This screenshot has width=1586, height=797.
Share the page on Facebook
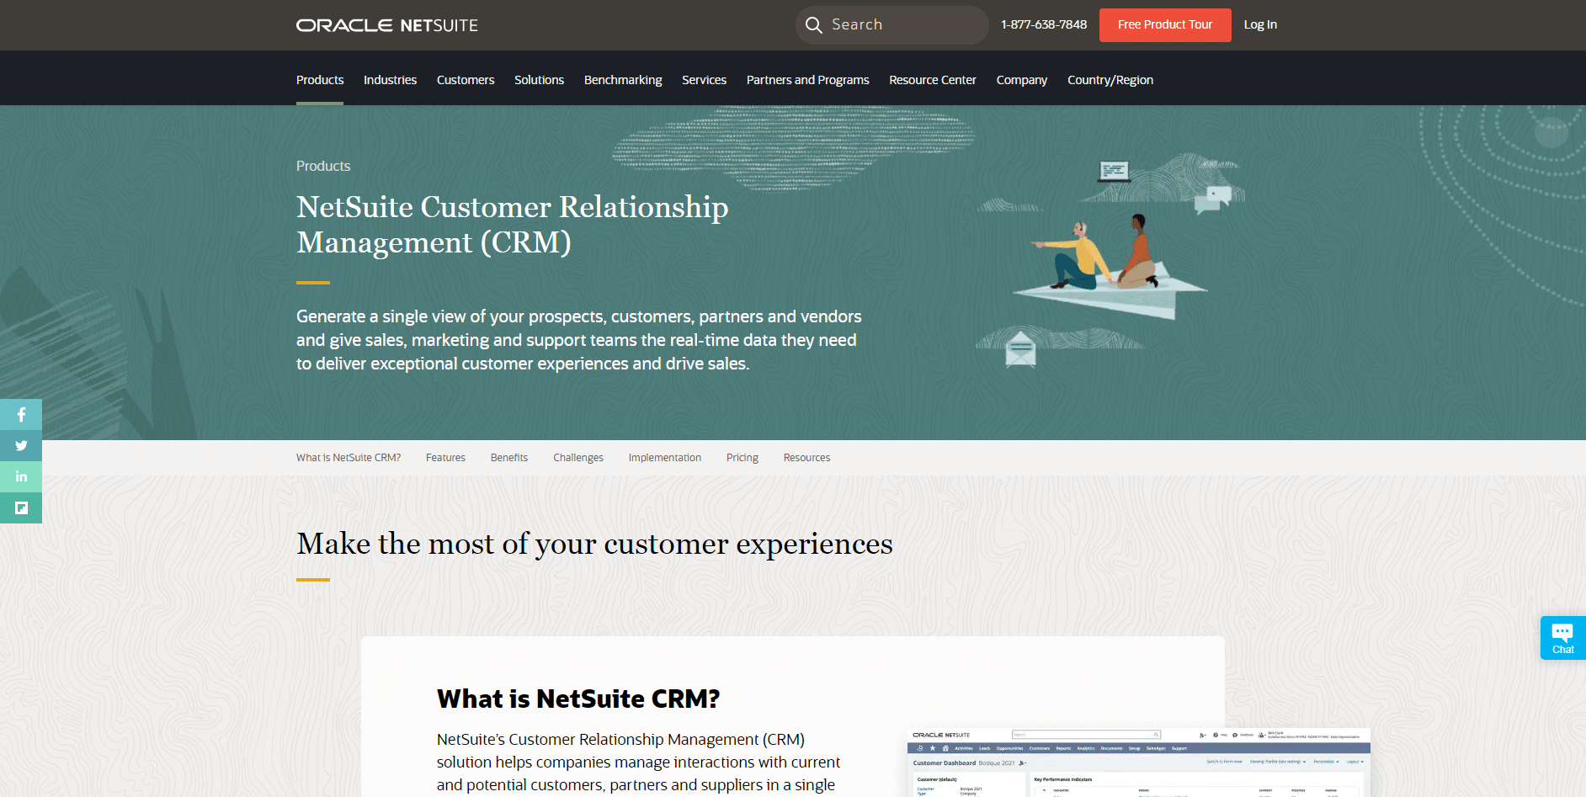click(x=21, y=414)
